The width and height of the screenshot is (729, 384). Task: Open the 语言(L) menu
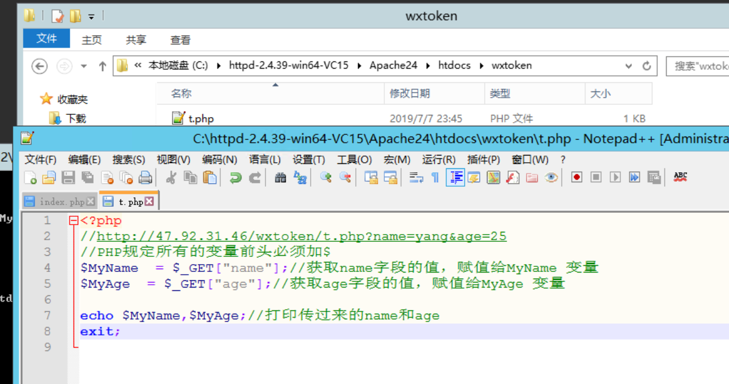click(264, 160)
